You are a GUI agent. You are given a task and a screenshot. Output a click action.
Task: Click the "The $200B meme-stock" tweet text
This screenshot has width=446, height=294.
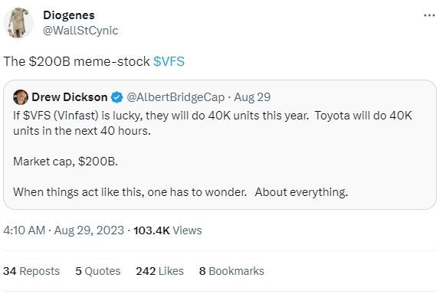77,61
